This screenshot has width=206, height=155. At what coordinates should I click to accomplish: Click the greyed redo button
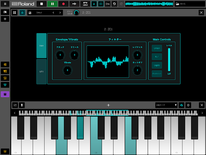click(x=121, y=4)
